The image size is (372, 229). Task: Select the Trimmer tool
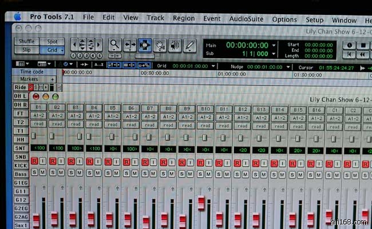coord(130,45)
